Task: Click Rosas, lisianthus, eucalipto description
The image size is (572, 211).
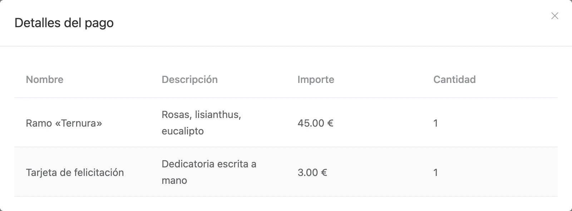Action: click(201, 123)
